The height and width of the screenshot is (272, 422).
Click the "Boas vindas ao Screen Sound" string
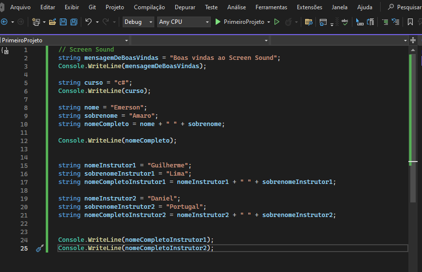223,58
